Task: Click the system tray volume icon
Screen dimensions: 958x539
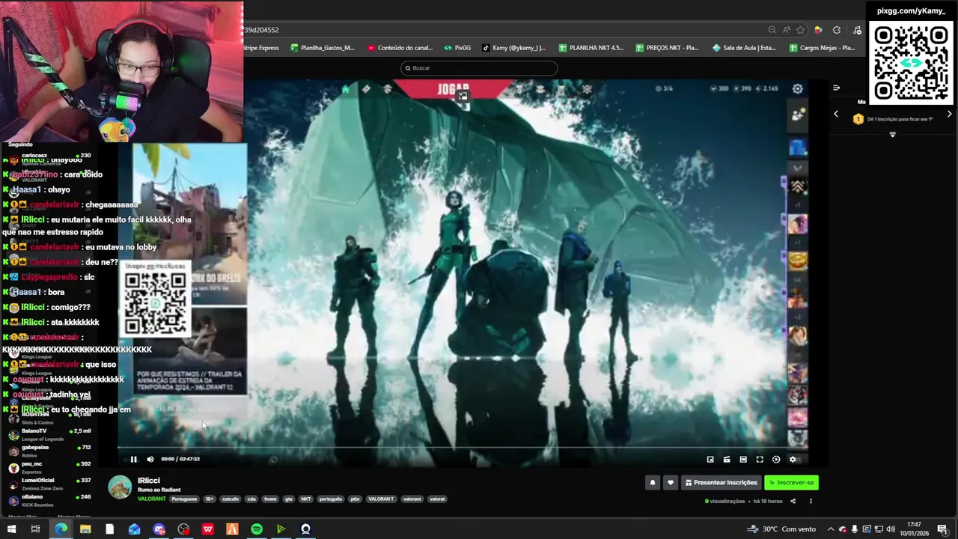Action: coord(891,529)
